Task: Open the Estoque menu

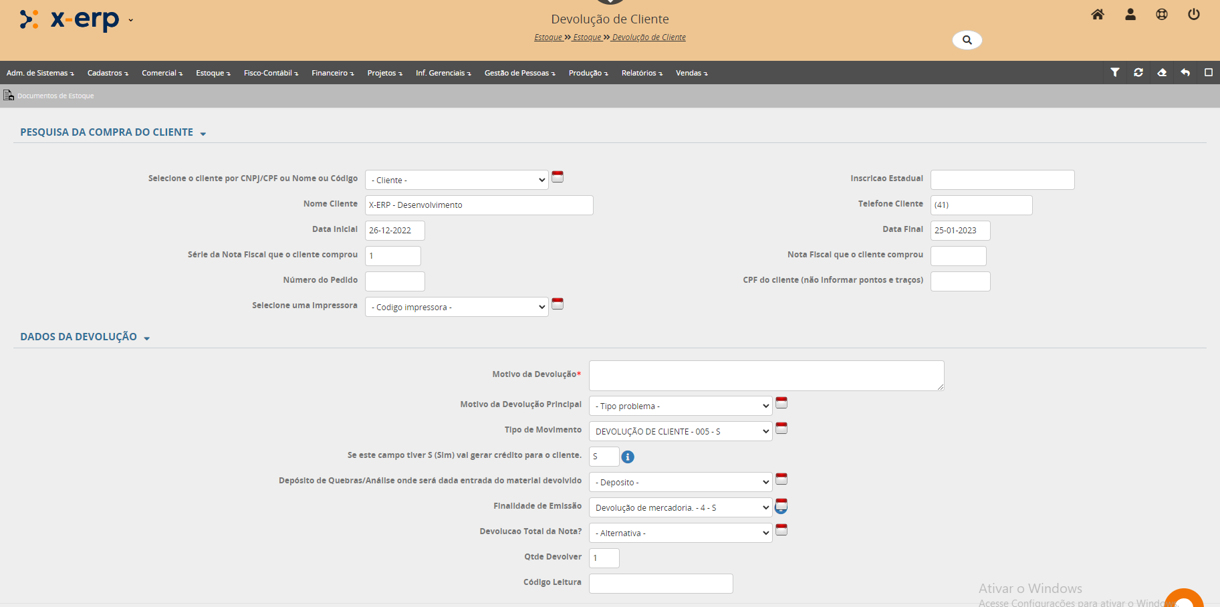Action: click(213, 73)
